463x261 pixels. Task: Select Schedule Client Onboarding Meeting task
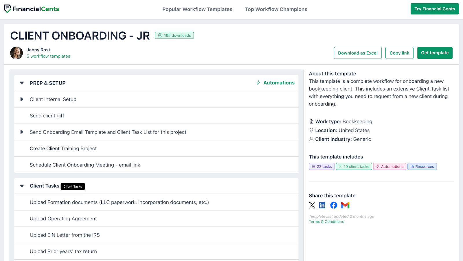[x=156, y=165]
